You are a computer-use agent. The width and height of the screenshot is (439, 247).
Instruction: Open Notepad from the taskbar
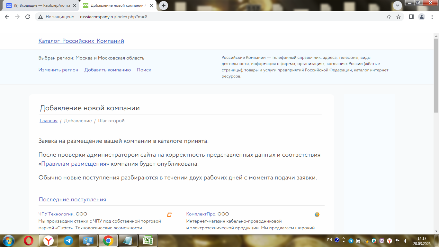(x=128, y=241)
